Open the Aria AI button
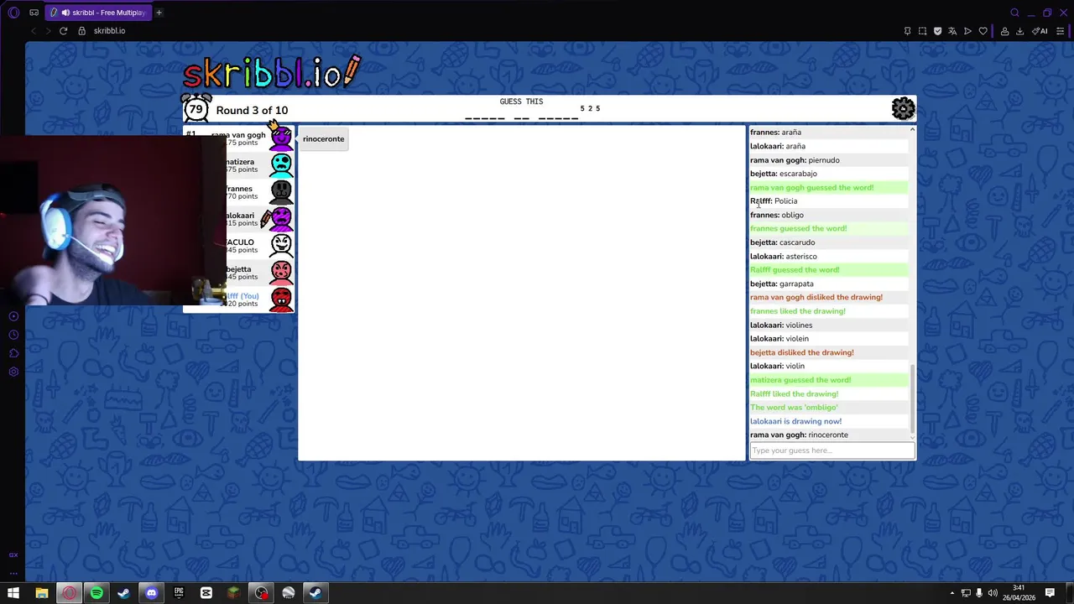 point(1040,31)
